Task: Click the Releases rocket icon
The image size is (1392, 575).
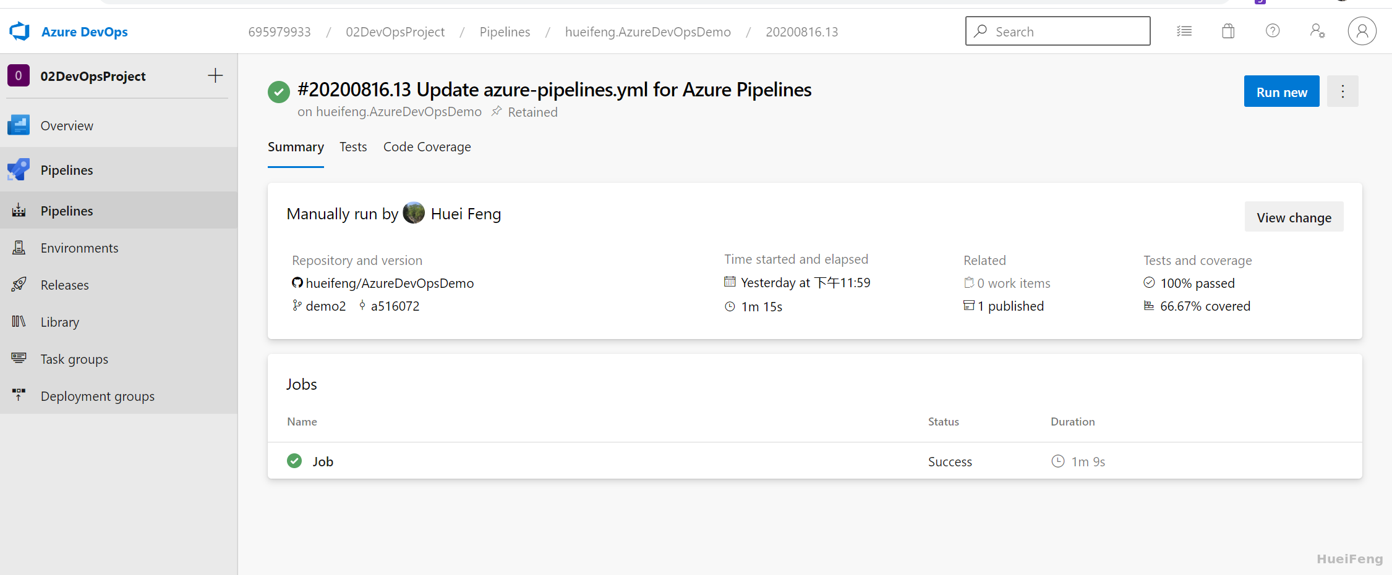Action: tap(19, 285)
